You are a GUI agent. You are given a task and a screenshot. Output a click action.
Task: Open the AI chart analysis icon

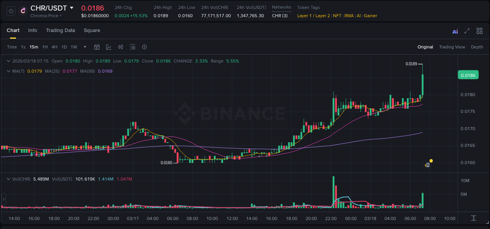click(455, 31)
